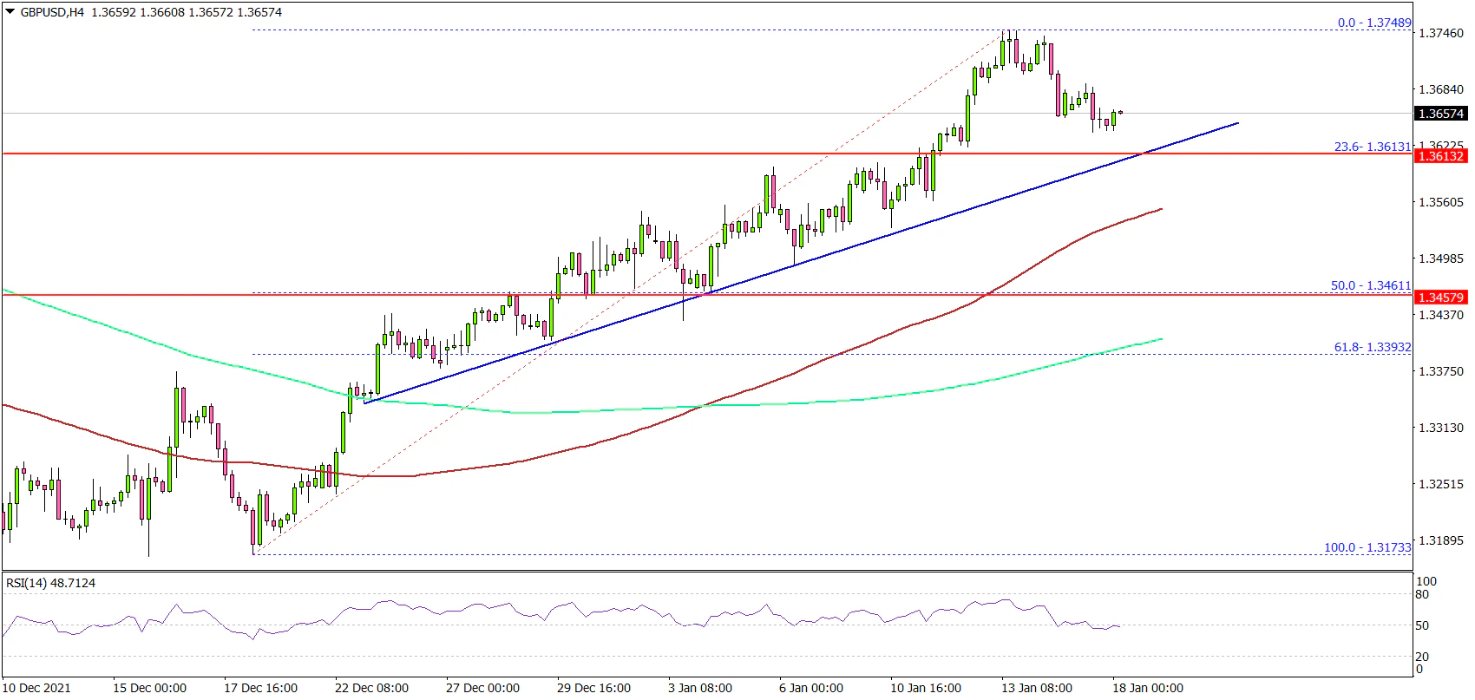Select the Fibonacci 61.8 - 1.33932 label
This screenshot has height=700, width=1475.
point(1372,347)
